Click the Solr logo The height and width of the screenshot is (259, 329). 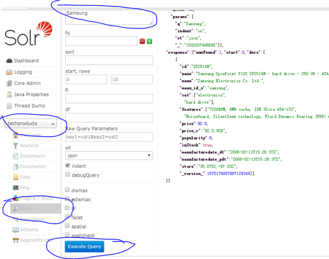pos(28,34)
